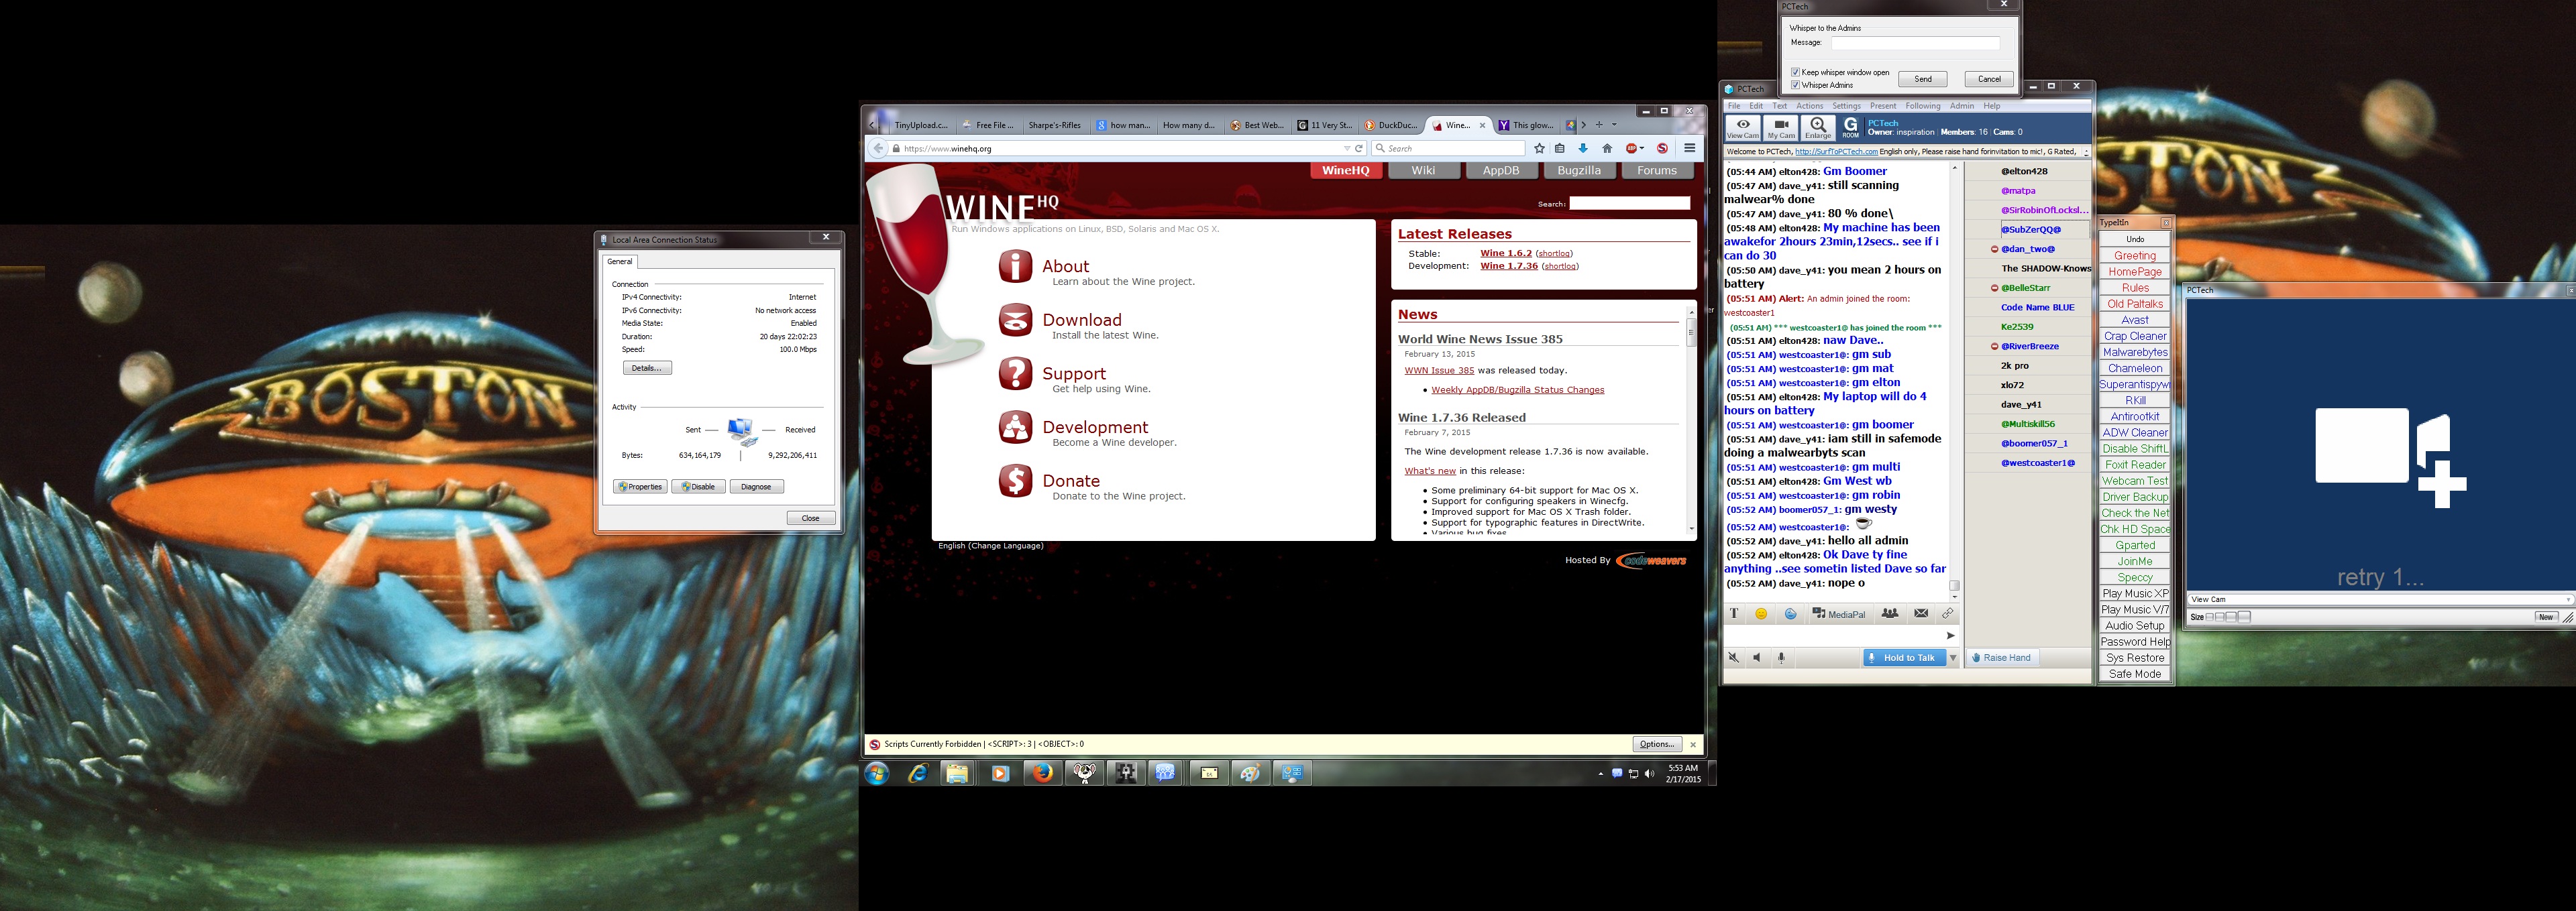The height and width of the screenshot is (911, 2576).
Task: Click the G Room rating icon
Action: (1850, 128)
